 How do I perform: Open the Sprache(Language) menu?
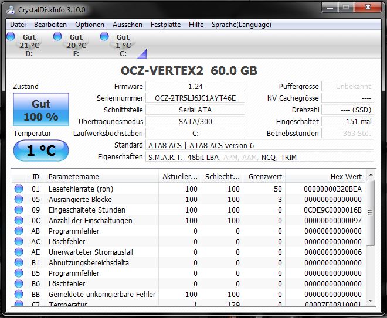click(242, 25)
